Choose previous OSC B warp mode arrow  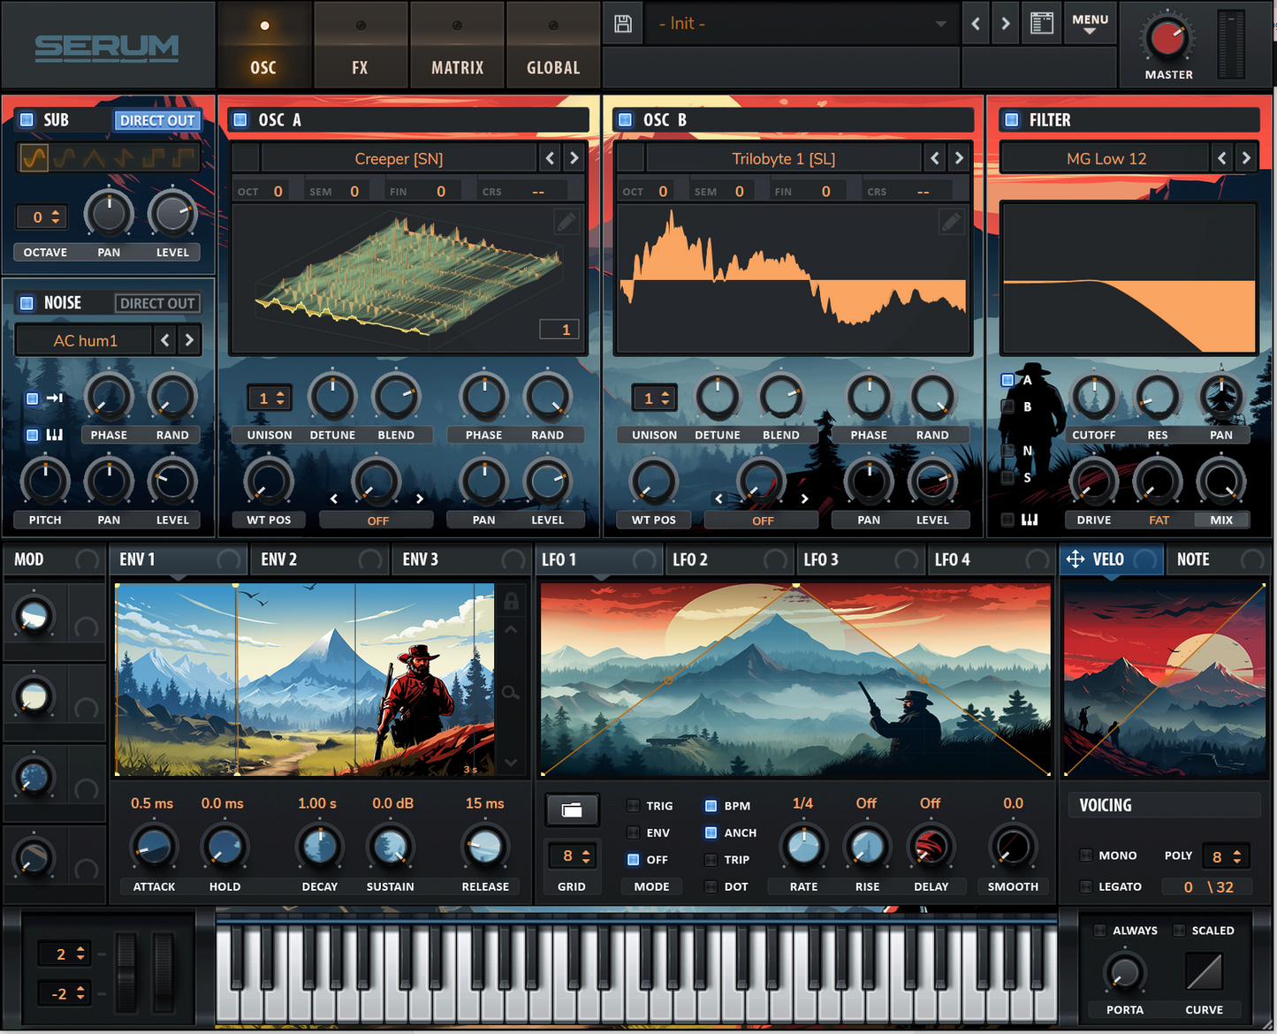click(718, 498)
